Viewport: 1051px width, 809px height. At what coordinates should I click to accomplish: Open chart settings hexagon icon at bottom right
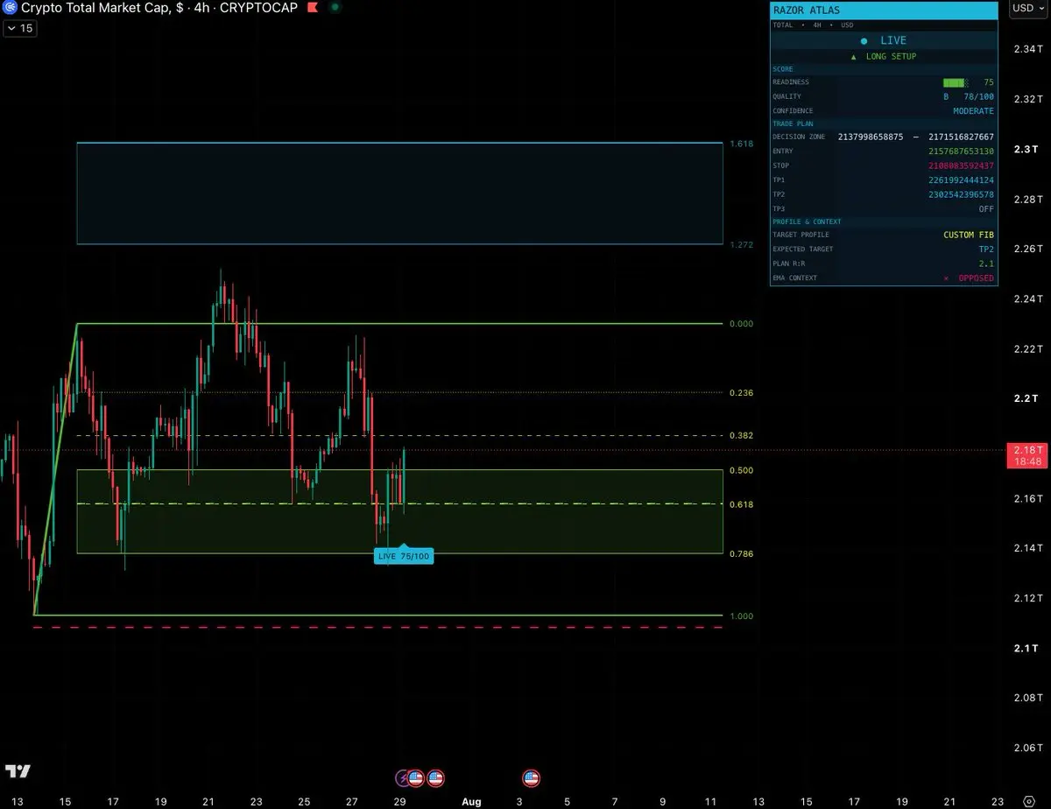coord(1028,801)
